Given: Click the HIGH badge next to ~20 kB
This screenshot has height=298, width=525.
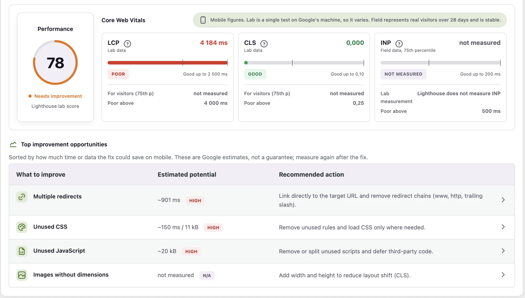Looking at the screenshot, I should click(191, 252).
